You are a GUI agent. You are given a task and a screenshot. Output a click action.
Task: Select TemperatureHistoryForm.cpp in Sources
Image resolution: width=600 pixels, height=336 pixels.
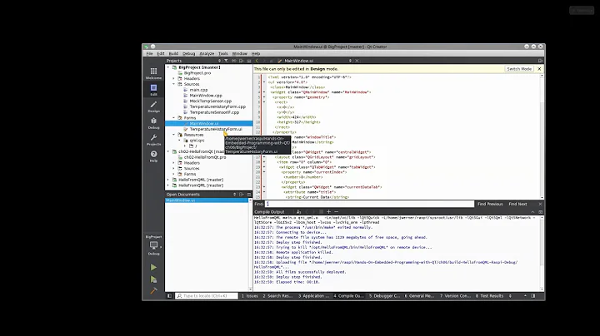tap(217, 106)
